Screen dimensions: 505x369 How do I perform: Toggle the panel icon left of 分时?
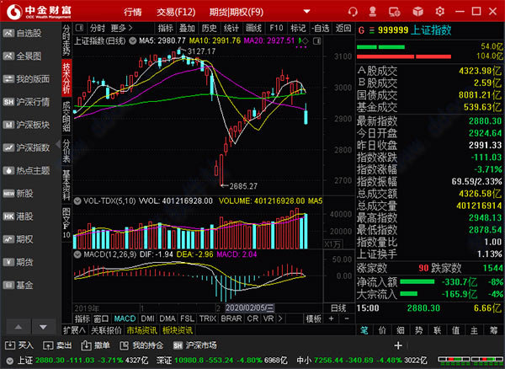(79, 28)
